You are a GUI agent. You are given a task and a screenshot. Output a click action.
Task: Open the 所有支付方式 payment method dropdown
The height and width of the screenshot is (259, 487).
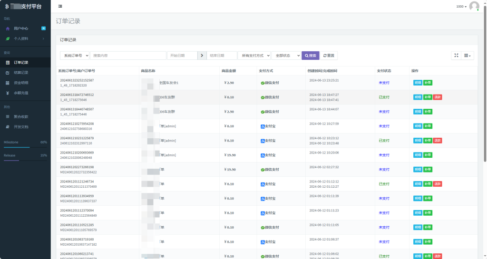(254, 56)
